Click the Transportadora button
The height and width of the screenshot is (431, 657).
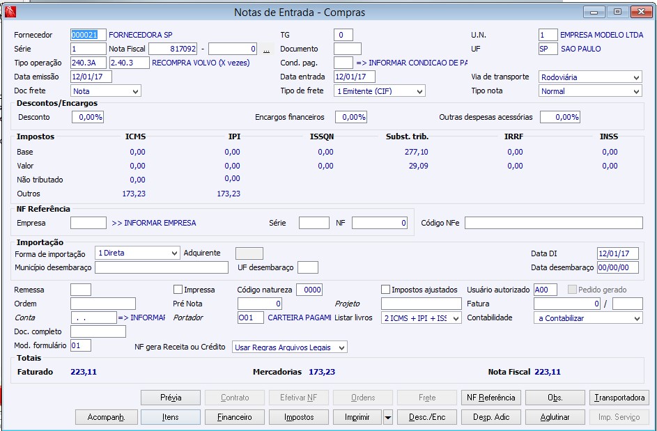(x=619, y=398)
